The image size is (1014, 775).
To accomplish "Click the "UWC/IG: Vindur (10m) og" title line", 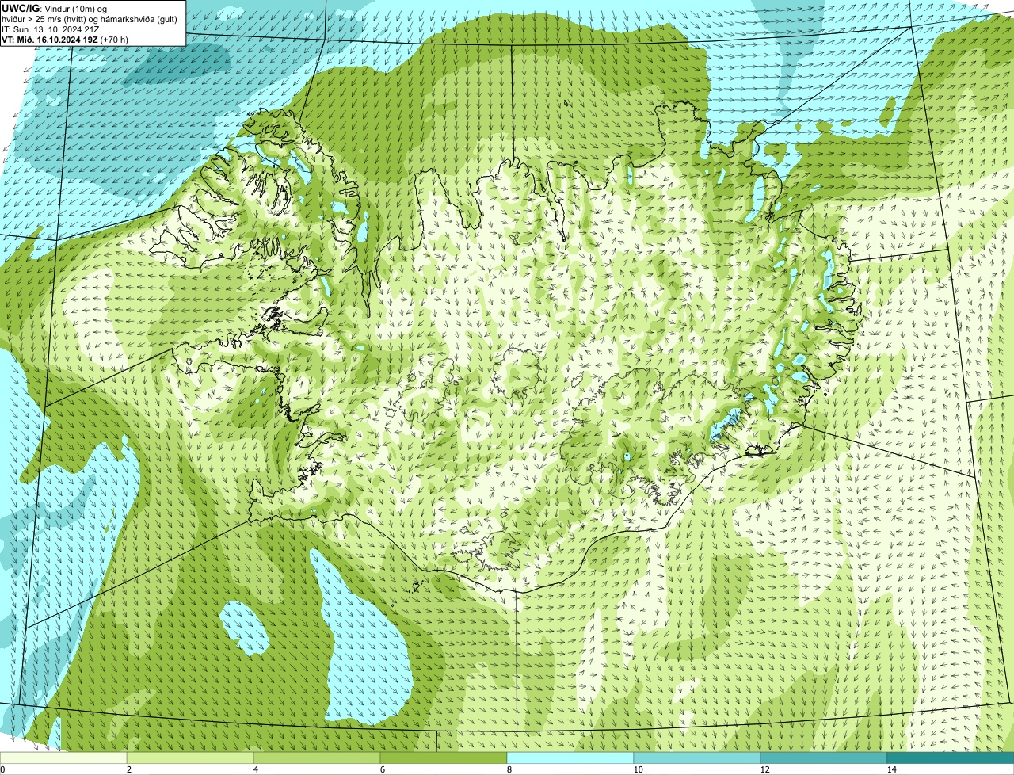I will (55, 8).
